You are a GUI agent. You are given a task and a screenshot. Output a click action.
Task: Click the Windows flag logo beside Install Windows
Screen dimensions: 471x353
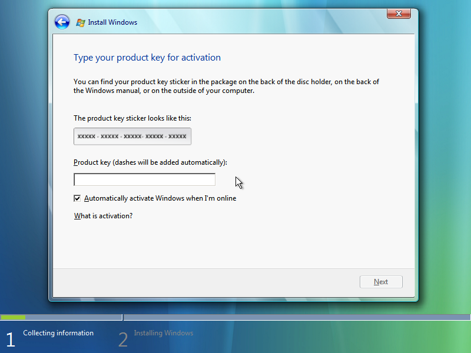coord(79,22)
